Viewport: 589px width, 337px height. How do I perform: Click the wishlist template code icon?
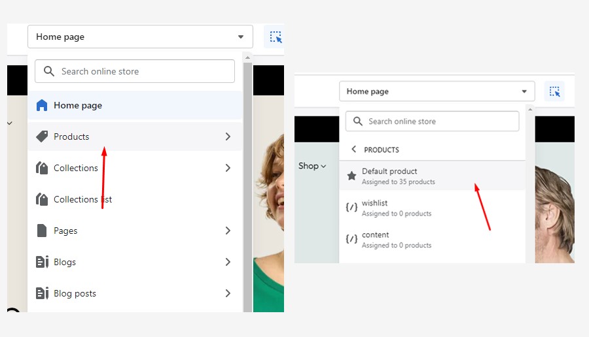[351, 207]
